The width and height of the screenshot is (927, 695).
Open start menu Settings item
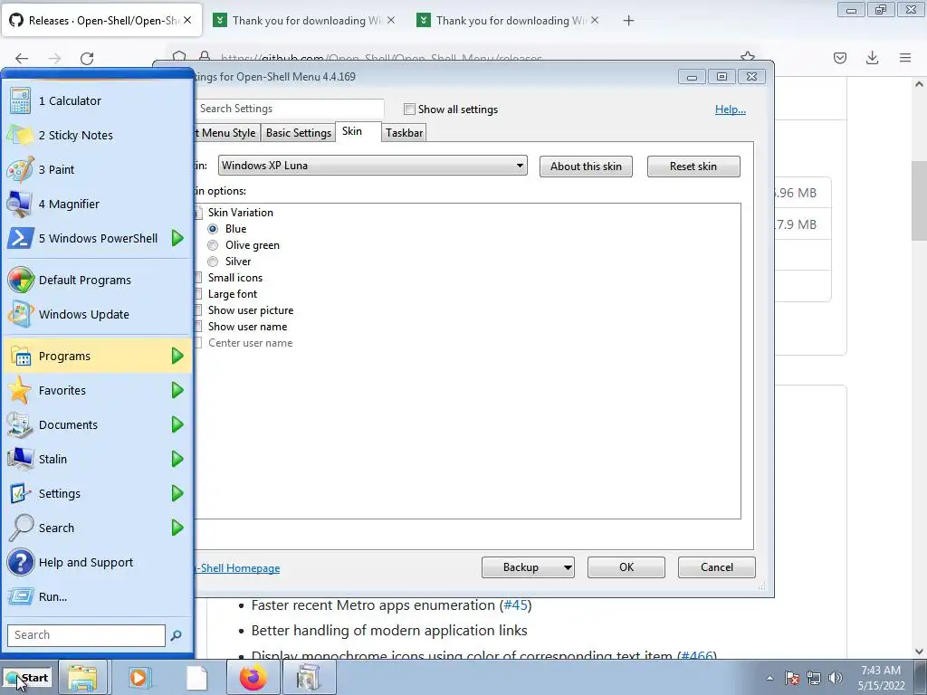click(98, 493)
